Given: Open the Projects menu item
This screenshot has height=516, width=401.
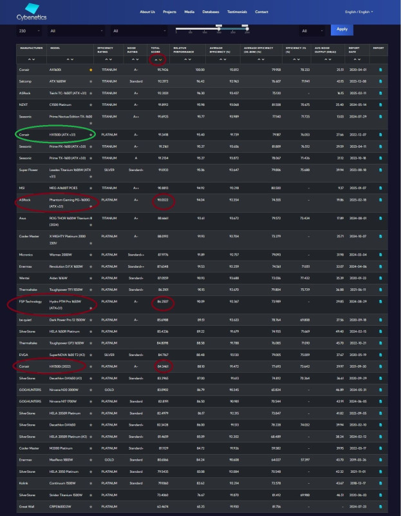Looking at the screenshot, I should click(170, 12).
